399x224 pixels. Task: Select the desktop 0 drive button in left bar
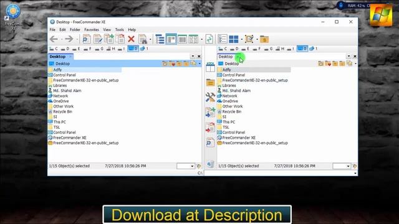[x=133, y=49]
